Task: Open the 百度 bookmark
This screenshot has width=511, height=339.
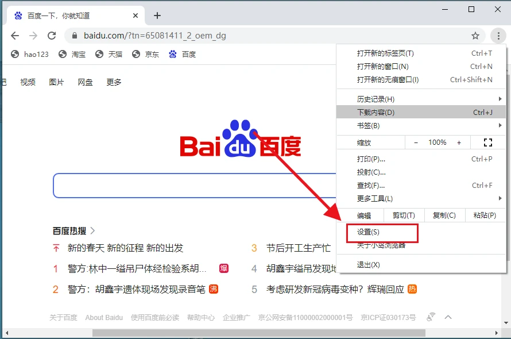Action: 183,54
